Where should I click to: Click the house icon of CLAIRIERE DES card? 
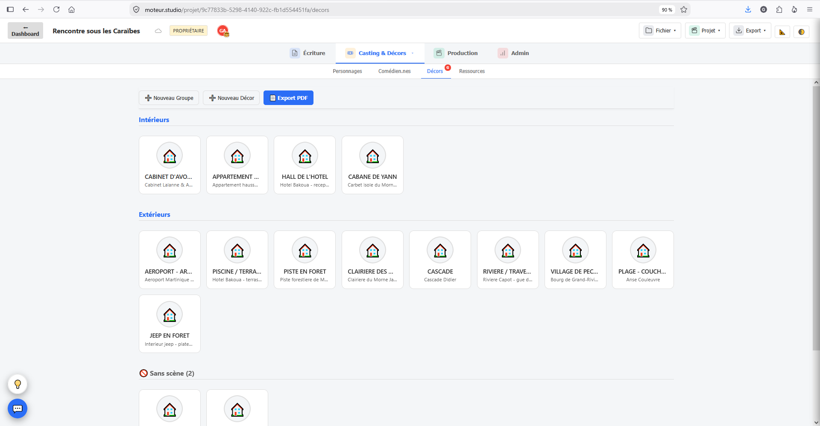pyautogui.click(x=372, y=251)
